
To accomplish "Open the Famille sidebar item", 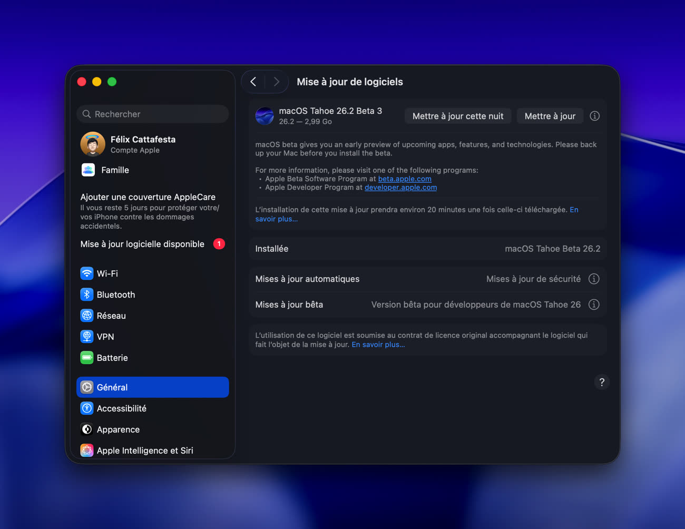I will pyautogui.click(x=115, y=170).
